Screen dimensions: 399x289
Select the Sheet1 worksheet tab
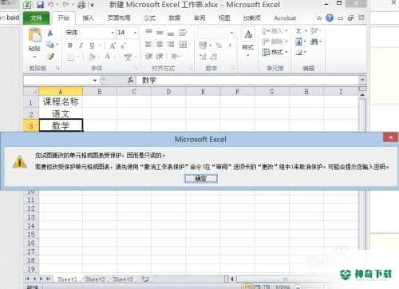(67, 279)
